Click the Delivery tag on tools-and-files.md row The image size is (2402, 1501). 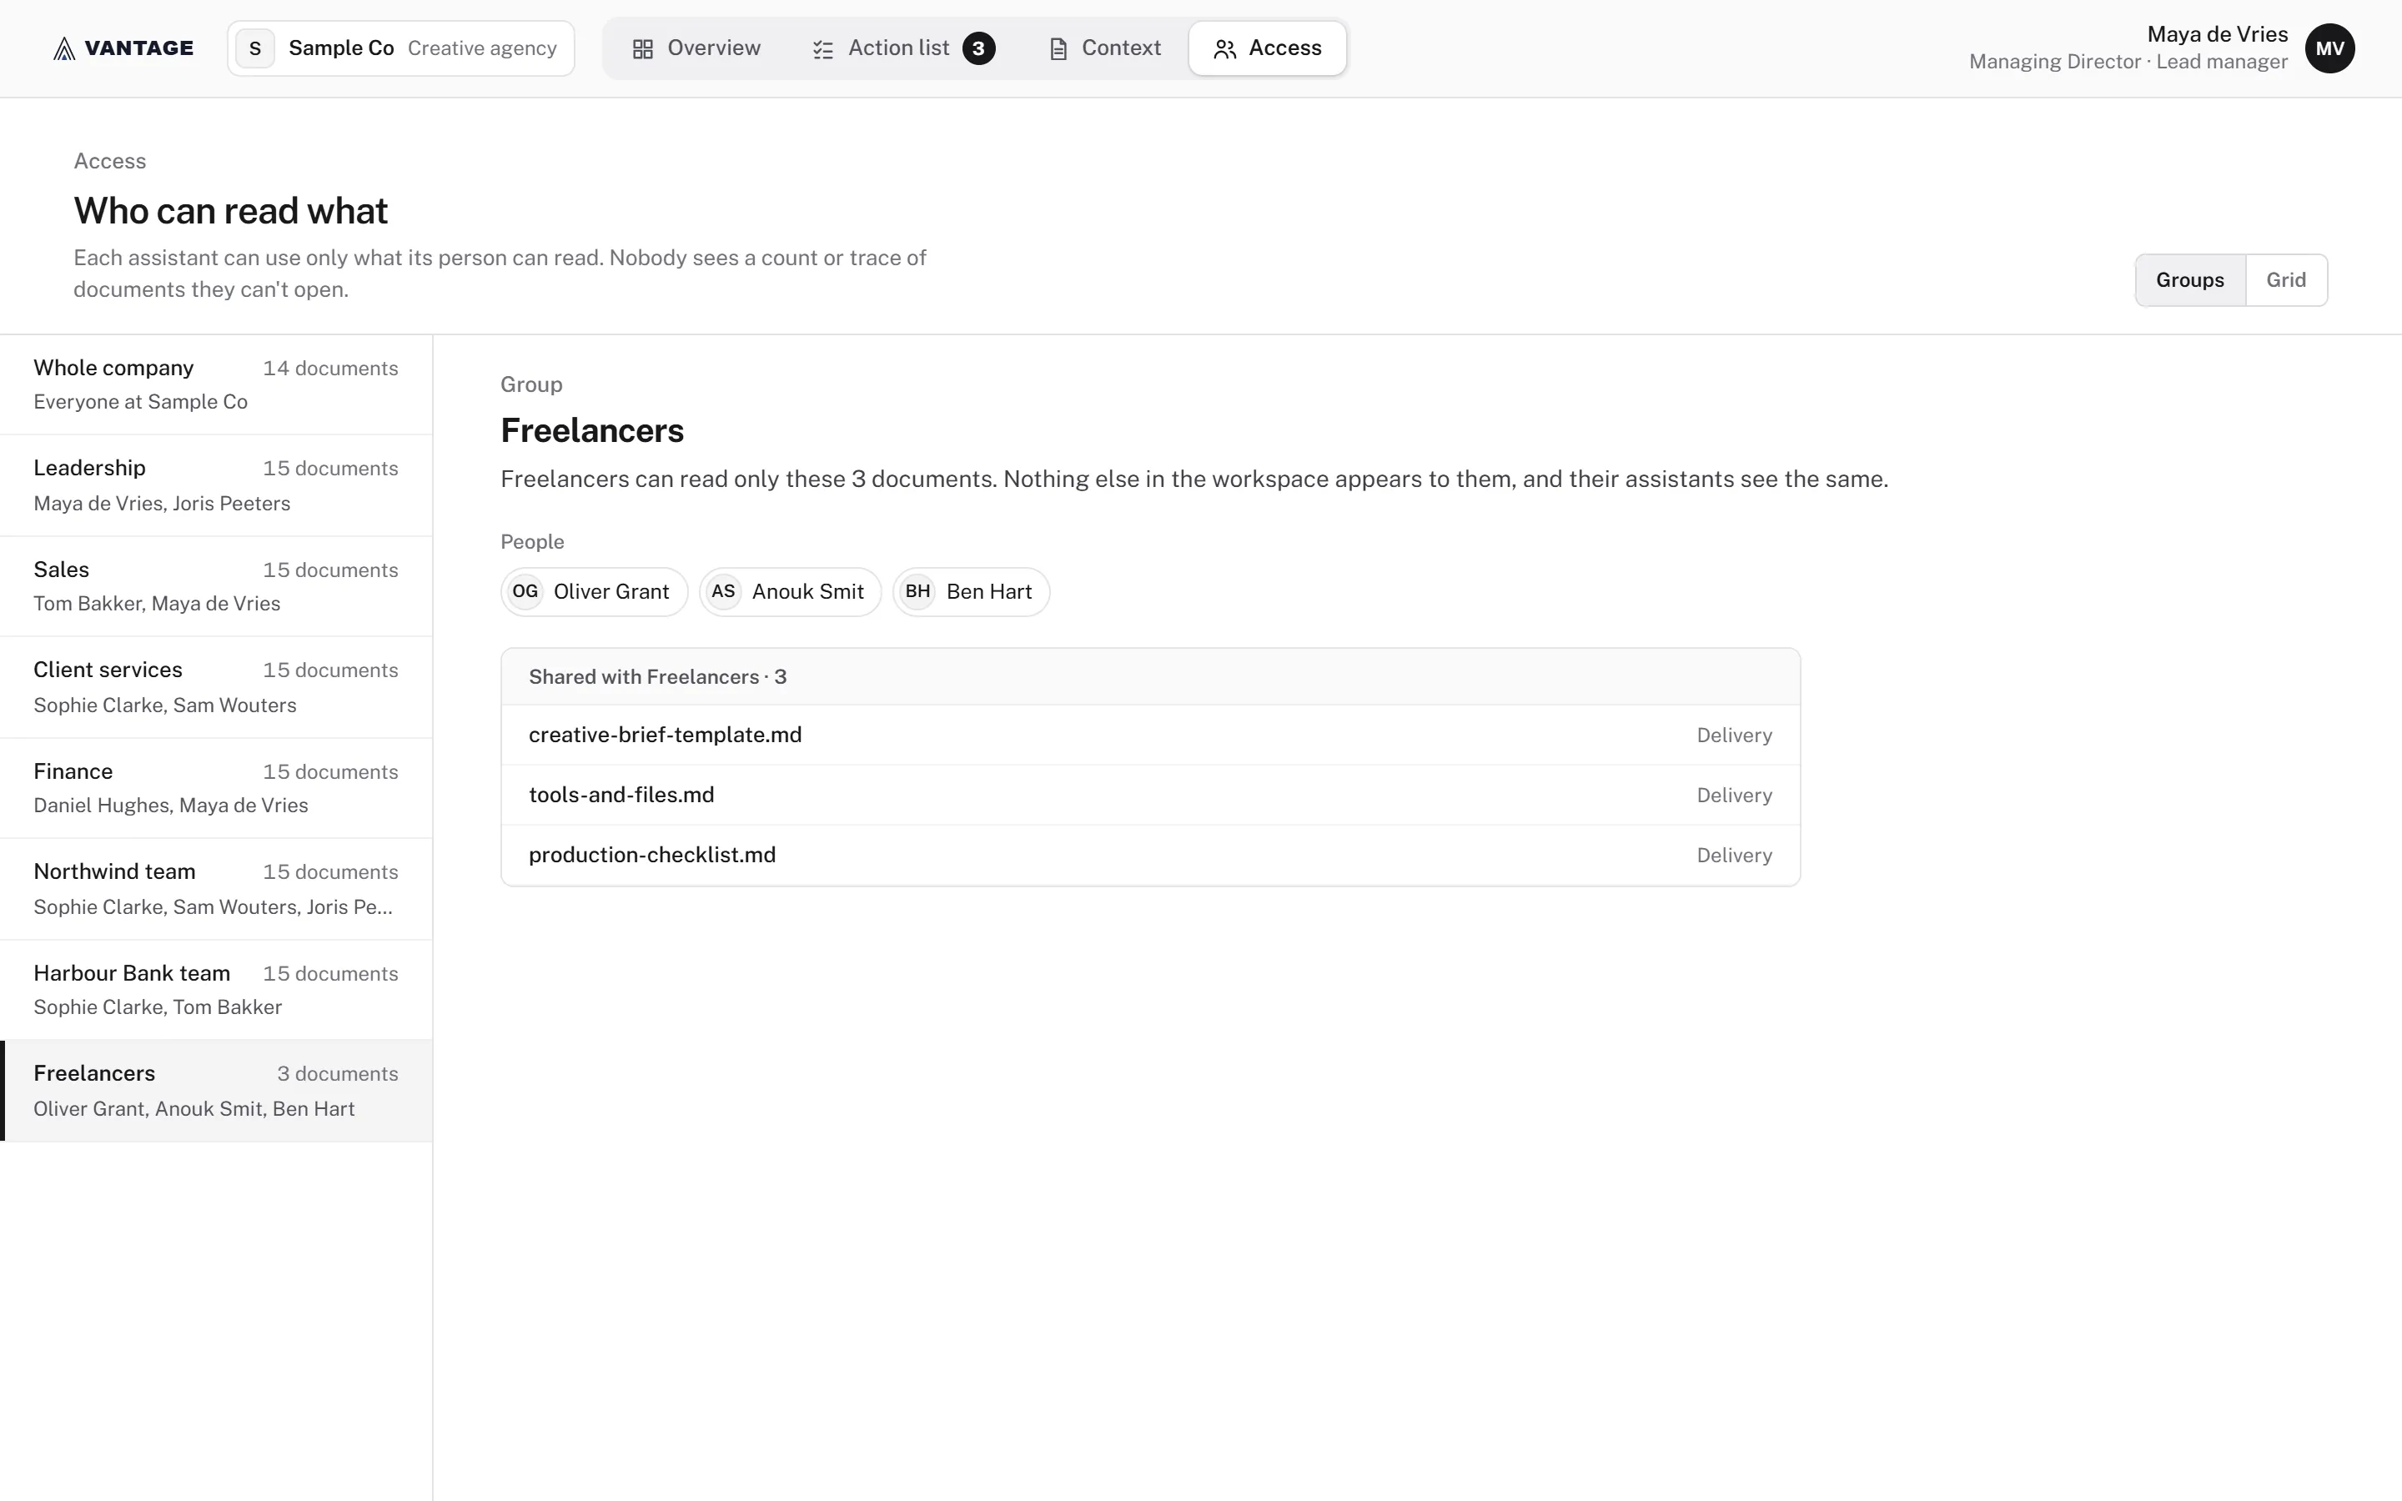[x=1734, y=796]
